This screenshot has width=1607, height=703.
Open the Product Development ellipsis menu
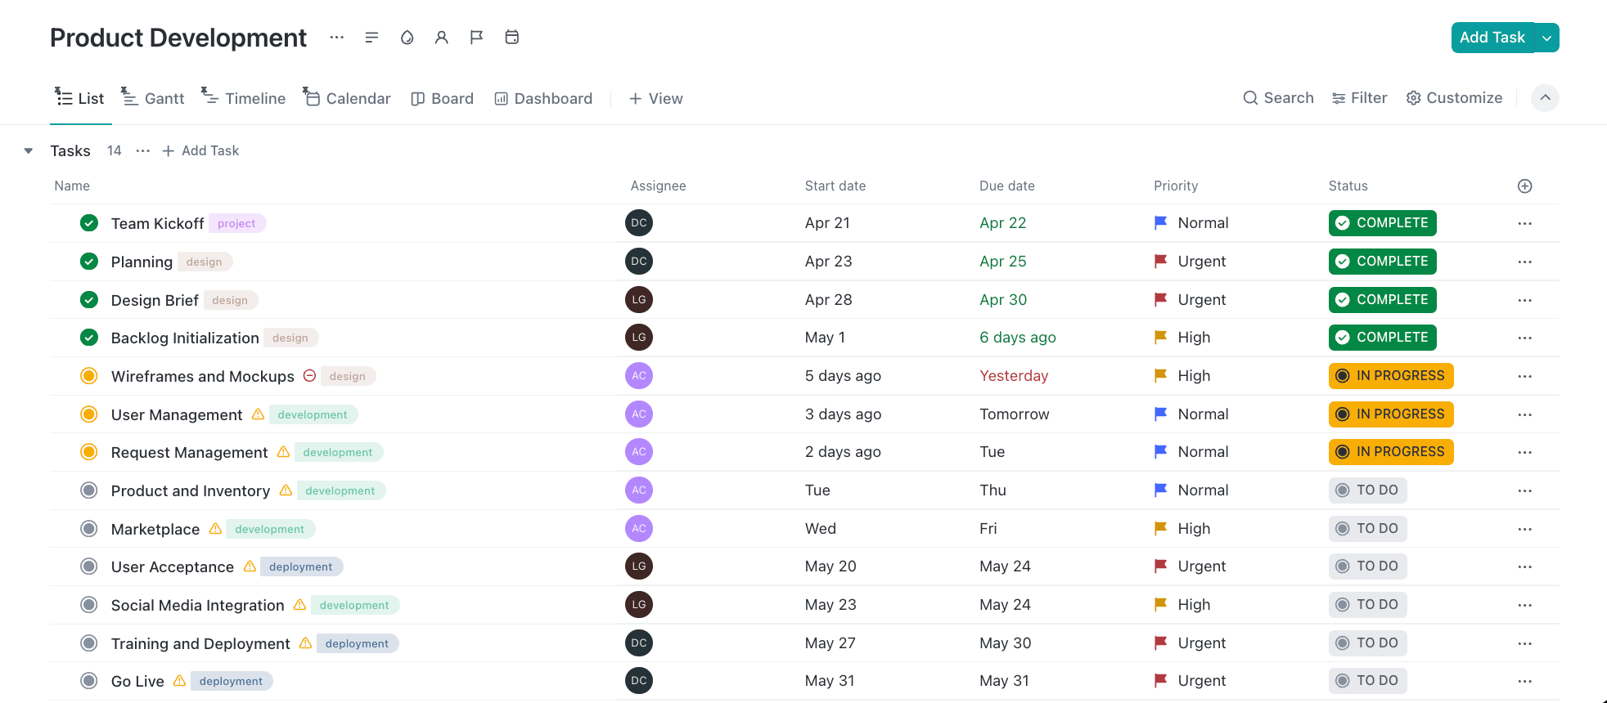point(336,38)
